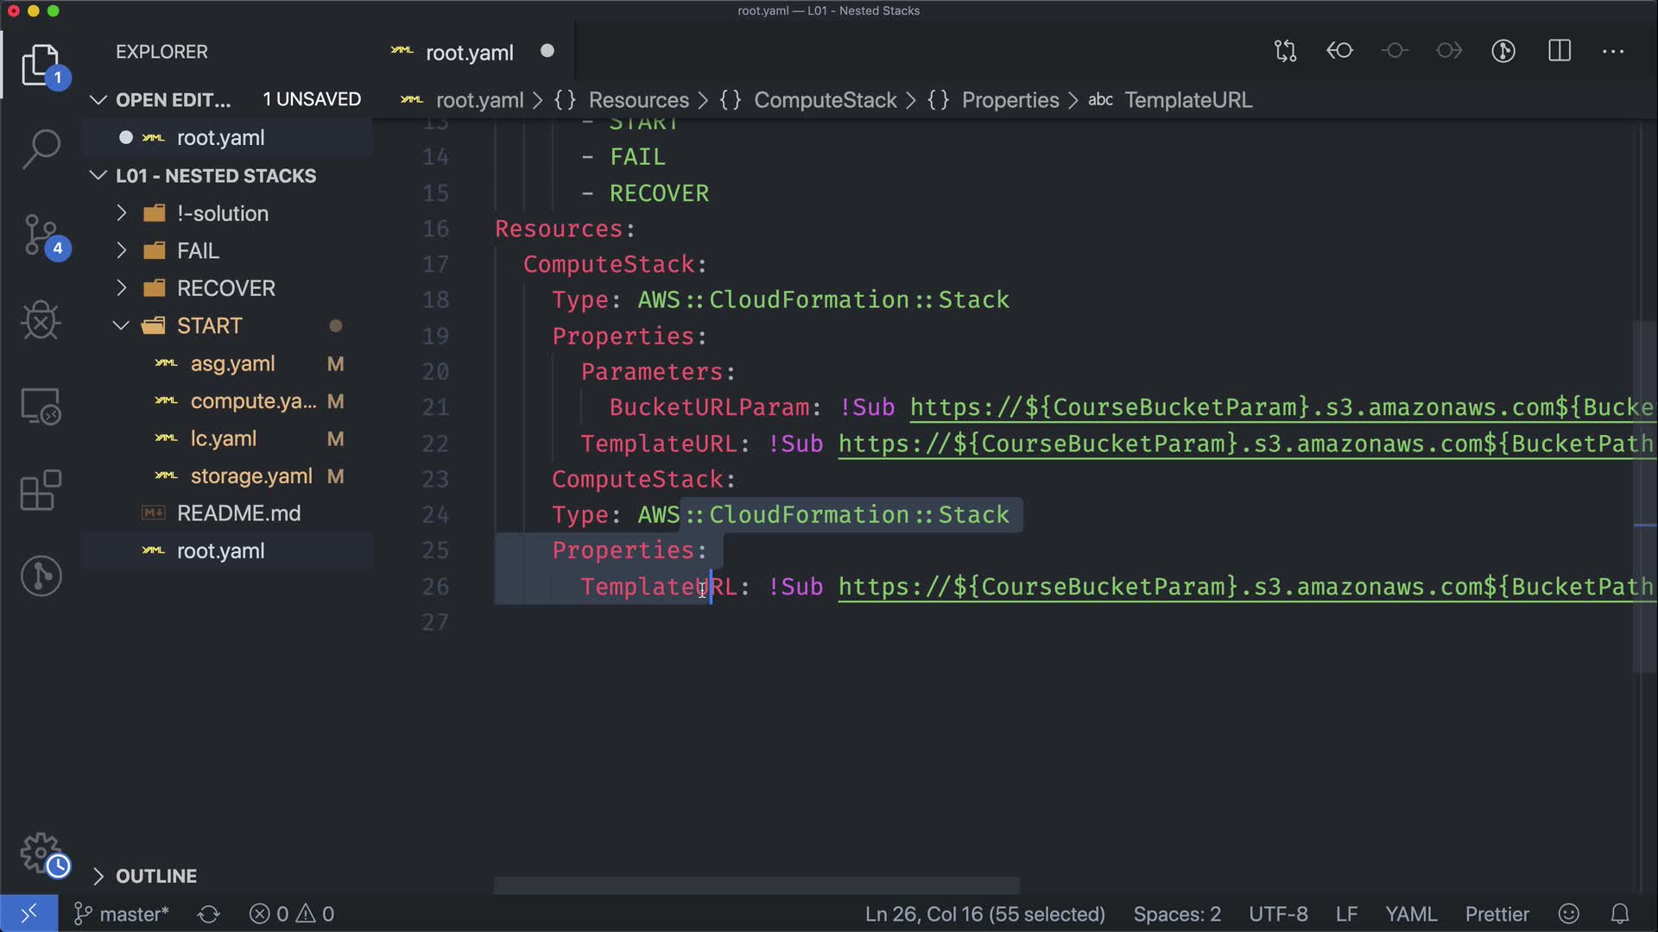Open the Remote Explorer view
The height and width of the screenshot is (932, 1658).
[x=41, y=406]
